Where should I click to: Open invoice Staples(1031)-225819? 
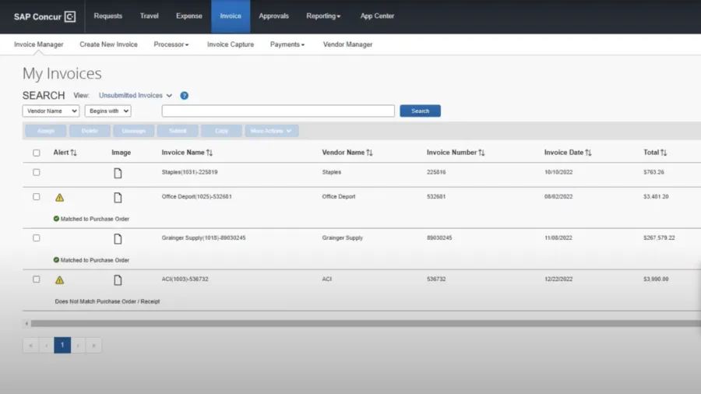[x=189, y=172]
